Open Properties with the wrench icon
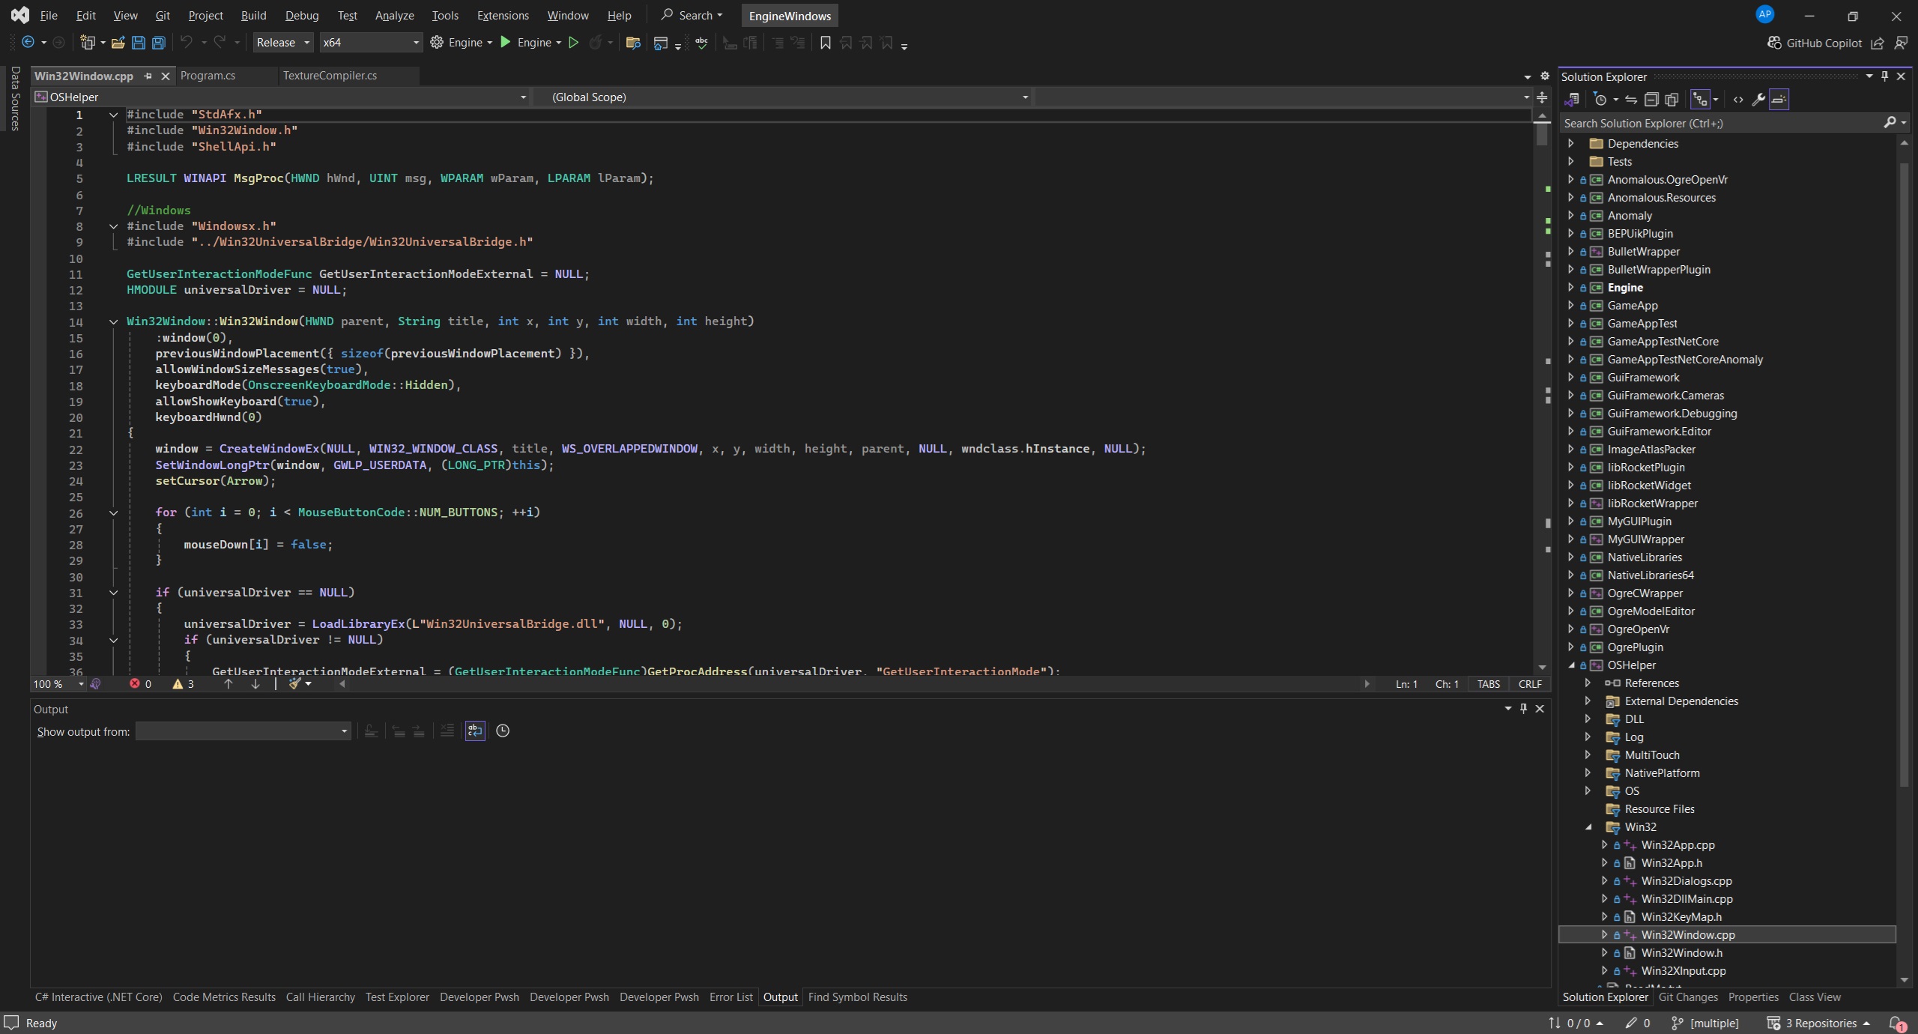This screenshot has height=1034, width=1918. (1758, 99)
